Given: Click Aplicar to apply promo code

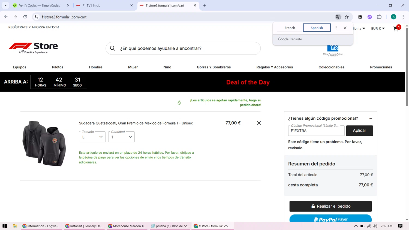Looking at the screenshot, I should [x=359, y=131].
